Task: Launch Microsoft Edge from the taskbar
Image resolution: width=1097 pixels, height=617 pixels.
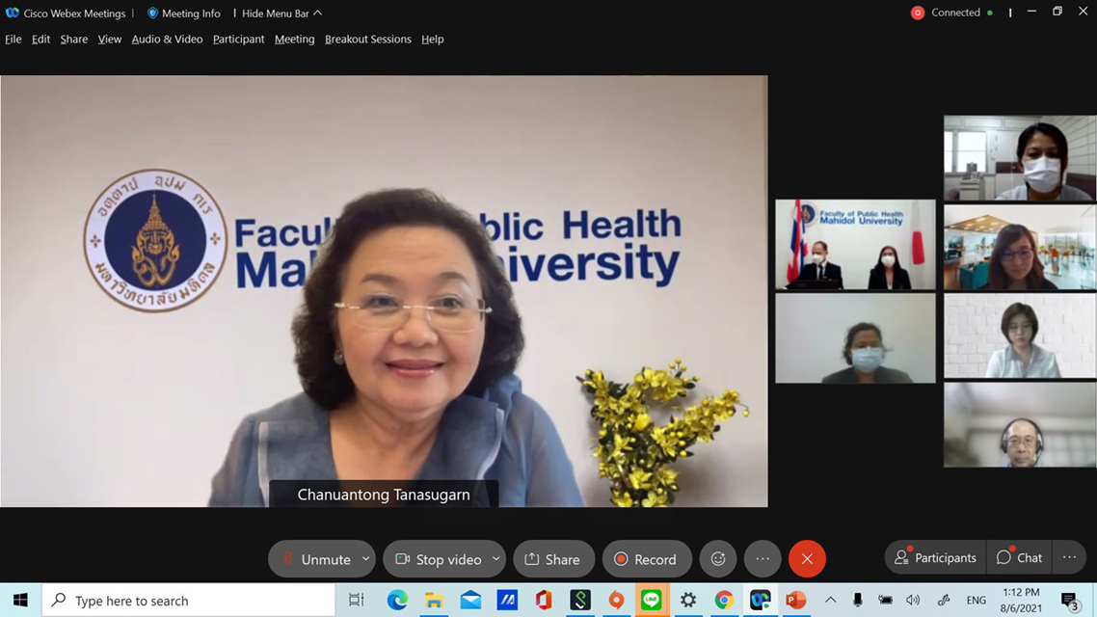Action: [x=397, y=601]
